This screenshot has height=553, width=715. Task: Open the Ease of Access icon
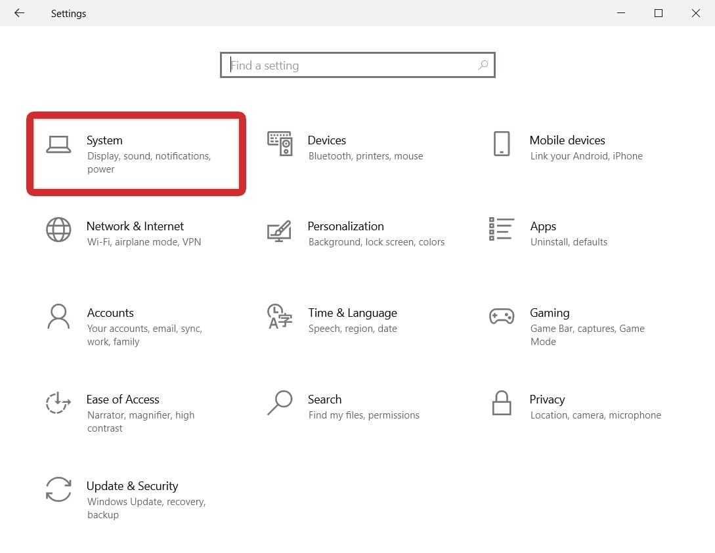[x=58, y=403]
